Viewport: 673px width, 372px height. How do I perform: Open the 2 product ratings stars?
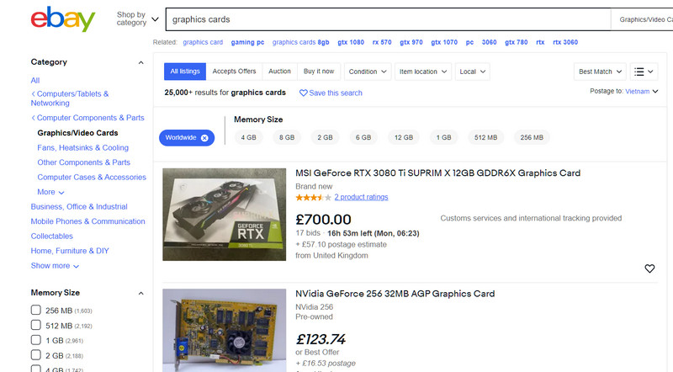coord(313,197)
